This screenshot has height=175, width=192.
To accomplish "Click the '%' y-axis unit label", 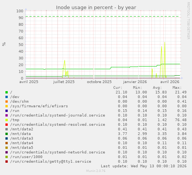I will (4, 44).
